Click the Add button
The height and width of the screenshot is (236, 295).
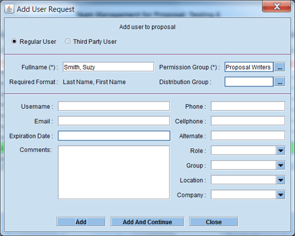point(81,222)
